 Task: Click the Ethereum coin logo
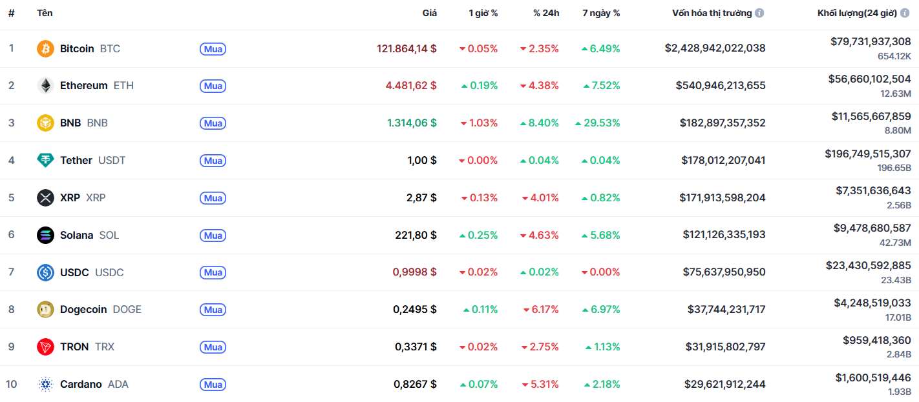[x=45, y=86]
